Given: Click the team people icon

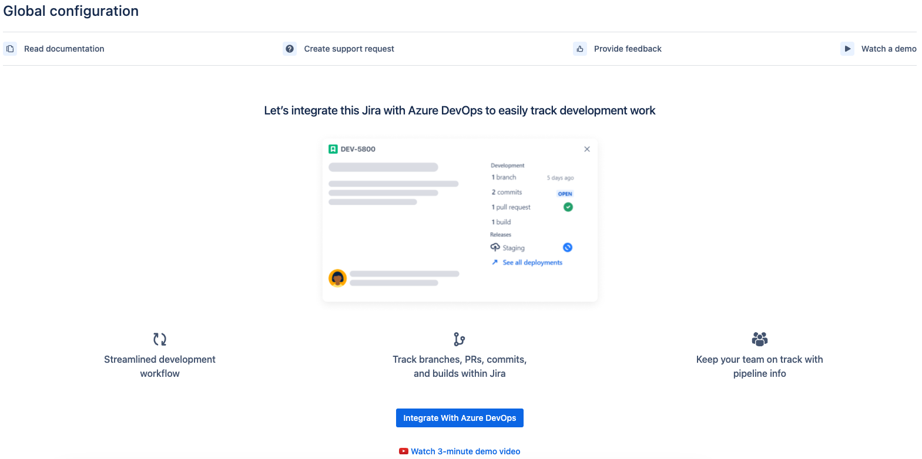Looking at the screenshot, I should (760, 339).
